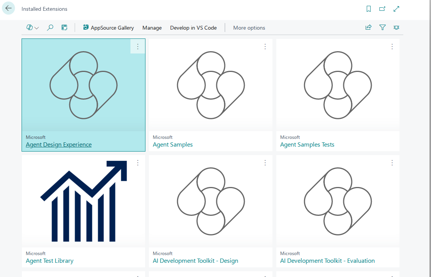Viewport: 431px width, 277px height.
Task: Toggle the filter pane
Action: [383, 27]
